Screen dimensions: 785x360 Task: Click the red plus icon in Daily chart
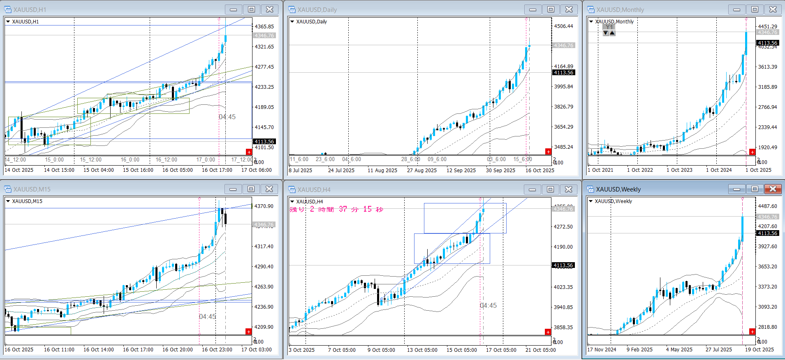point(548,152)
